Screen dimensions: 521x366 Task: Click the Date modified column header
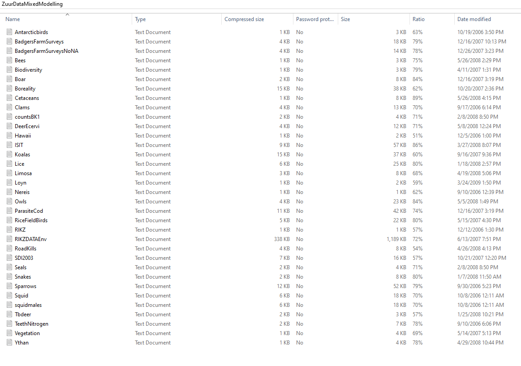[x=474, y=19]
